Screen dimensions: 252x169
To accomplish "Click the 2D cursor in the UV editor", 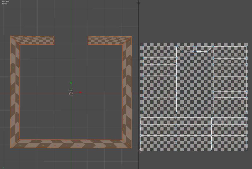I will click(140, 151).
